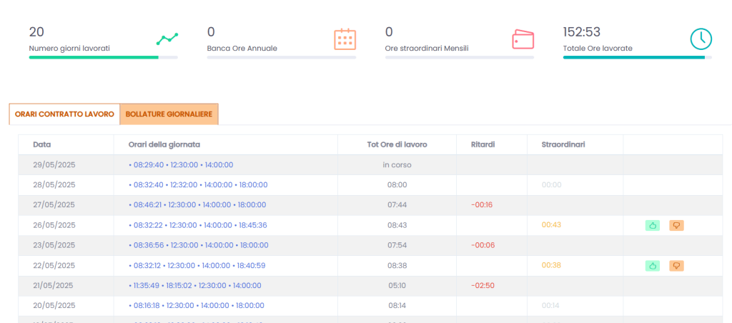Click the teal clock icon
This screenshot has width=732, height=323.
[x=701, y=39]
